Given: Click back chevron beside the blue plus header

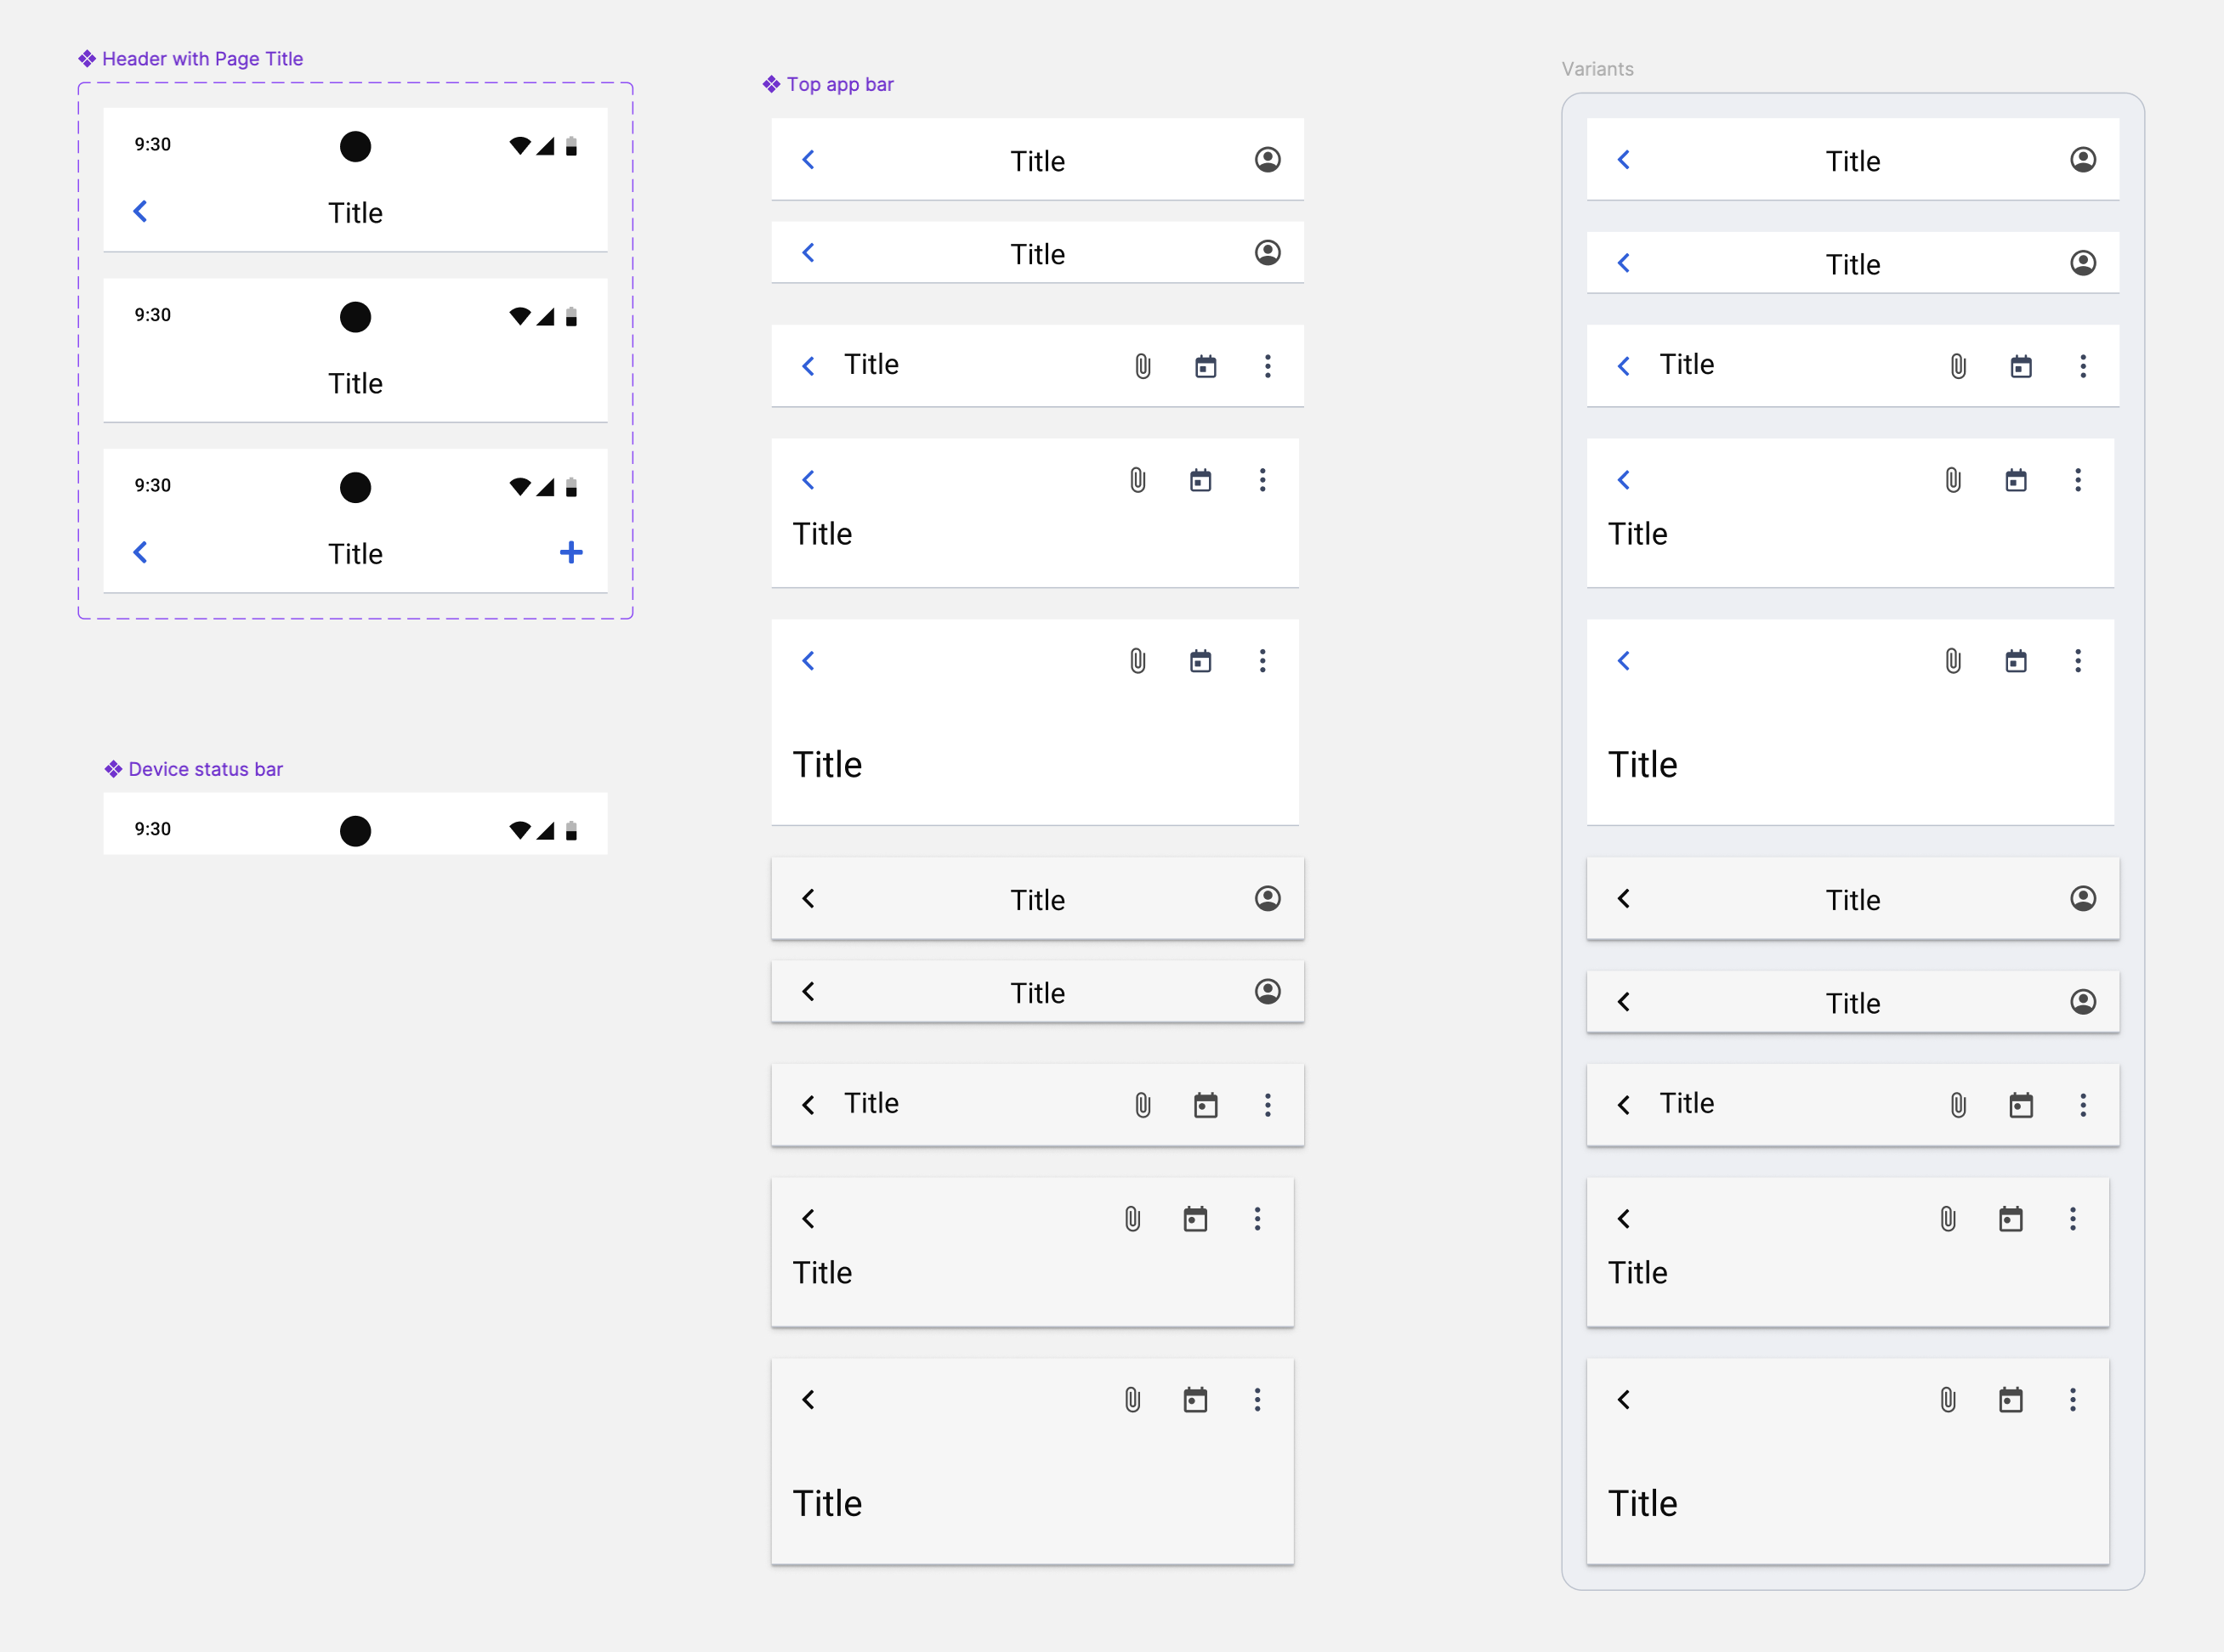Looking at the screenshot, I should click(141, 552).
